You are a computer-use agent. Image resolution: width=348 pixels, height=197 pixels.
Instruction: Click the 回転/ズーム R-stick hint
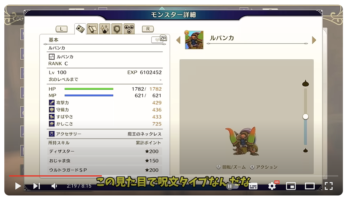231,167
